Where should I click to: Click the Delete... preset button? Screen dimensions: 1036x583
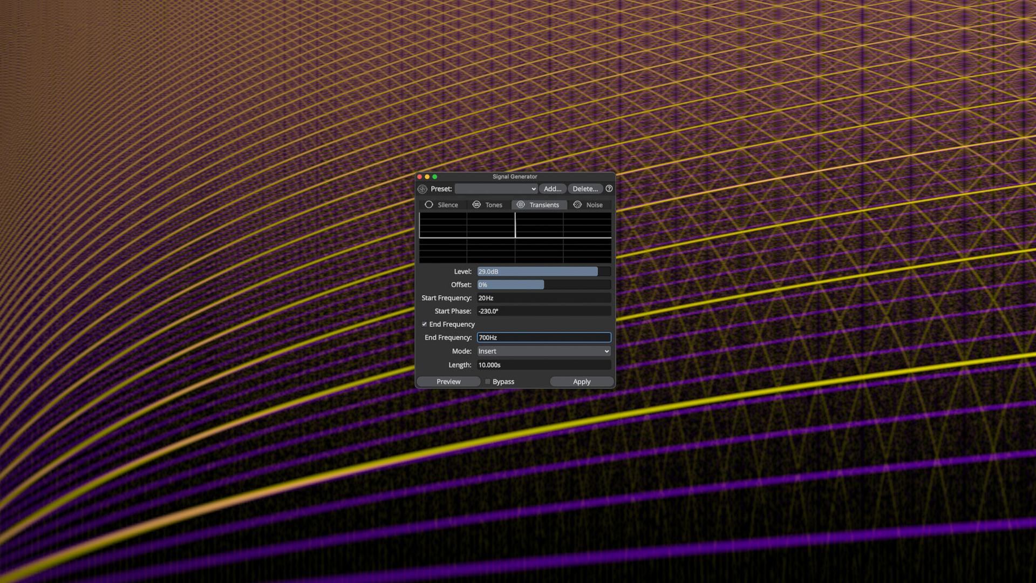[585, 189]
